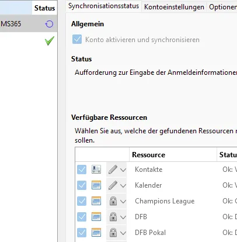Viewport: 237px width, 242px height.
Task: Click the lock icon in DFB row
Action: 113,217
